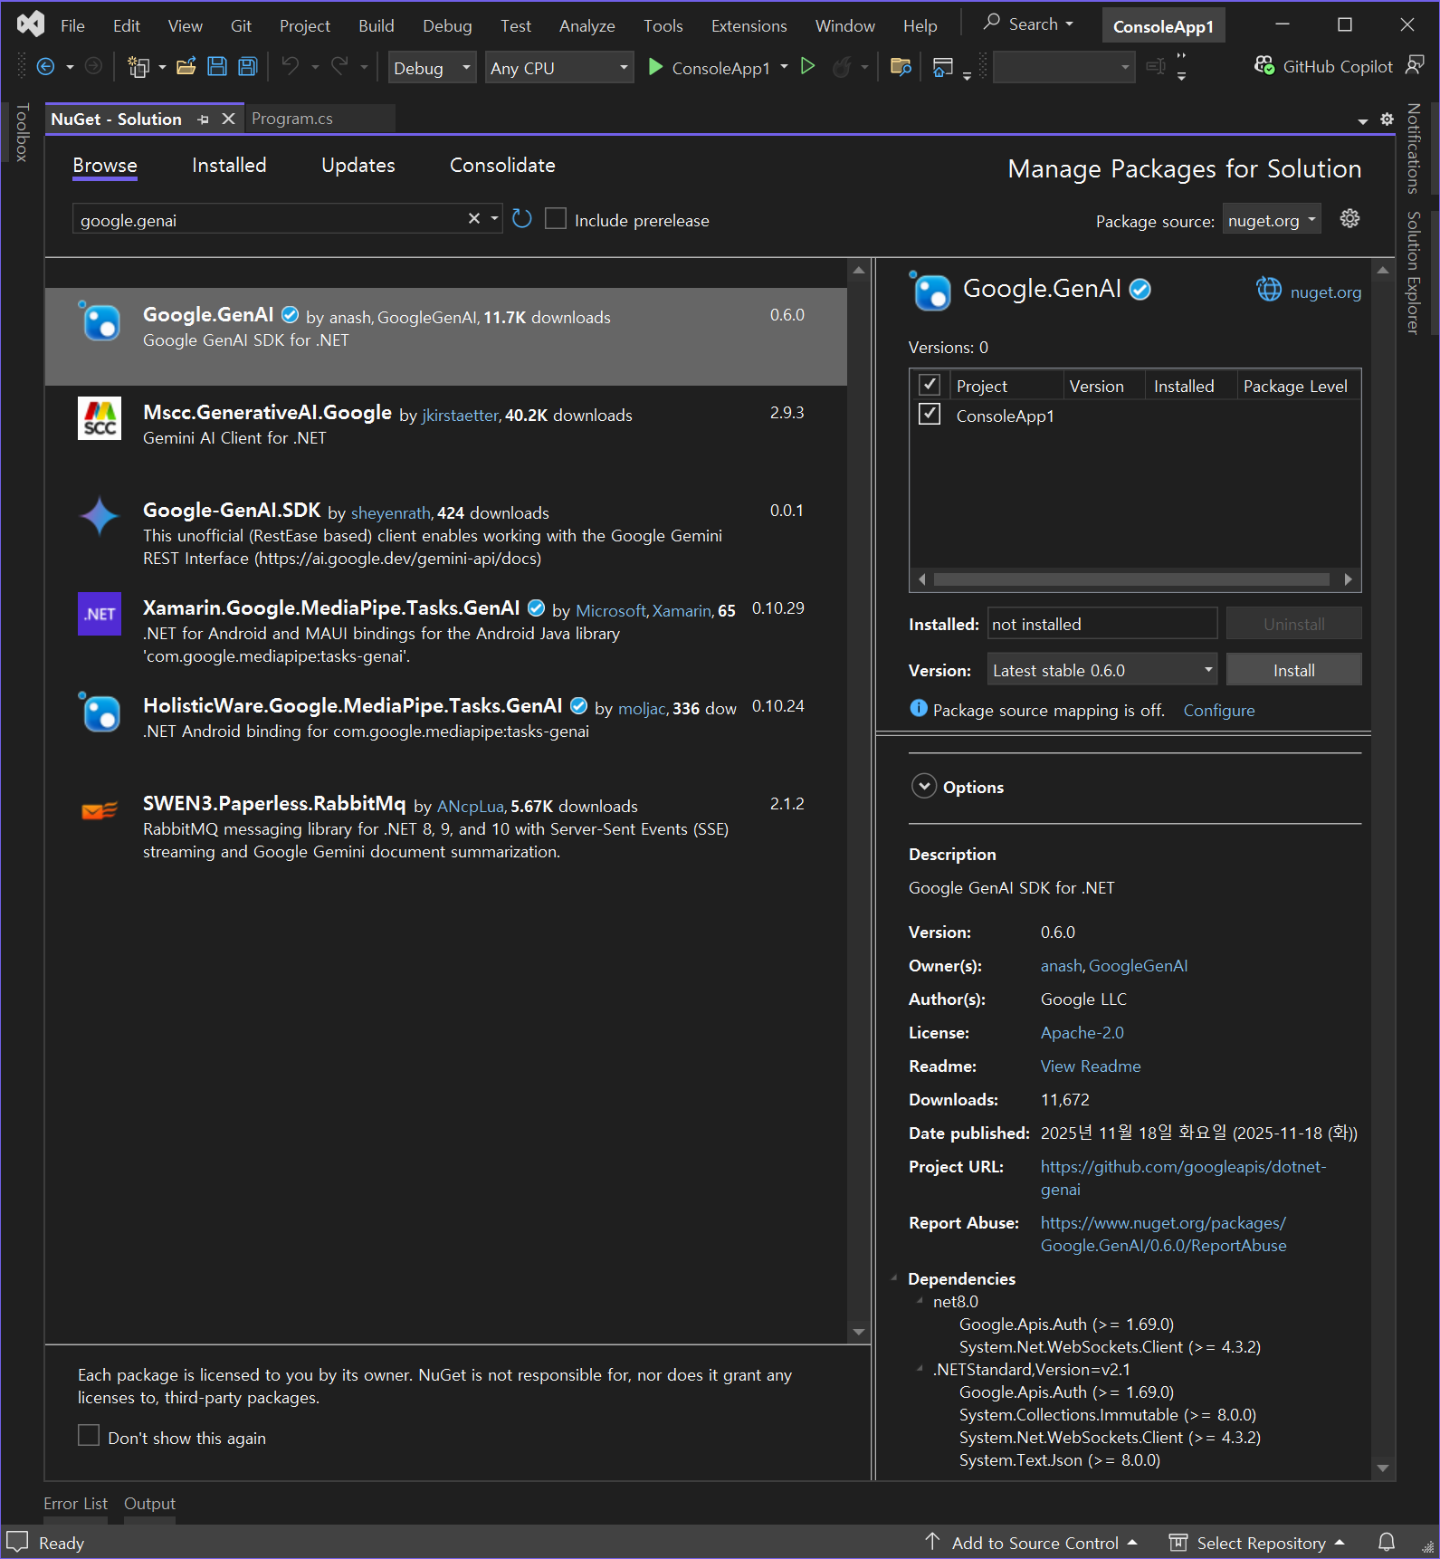
Task: Click the package list scroll-down arrow
Action: point(859,1332)
